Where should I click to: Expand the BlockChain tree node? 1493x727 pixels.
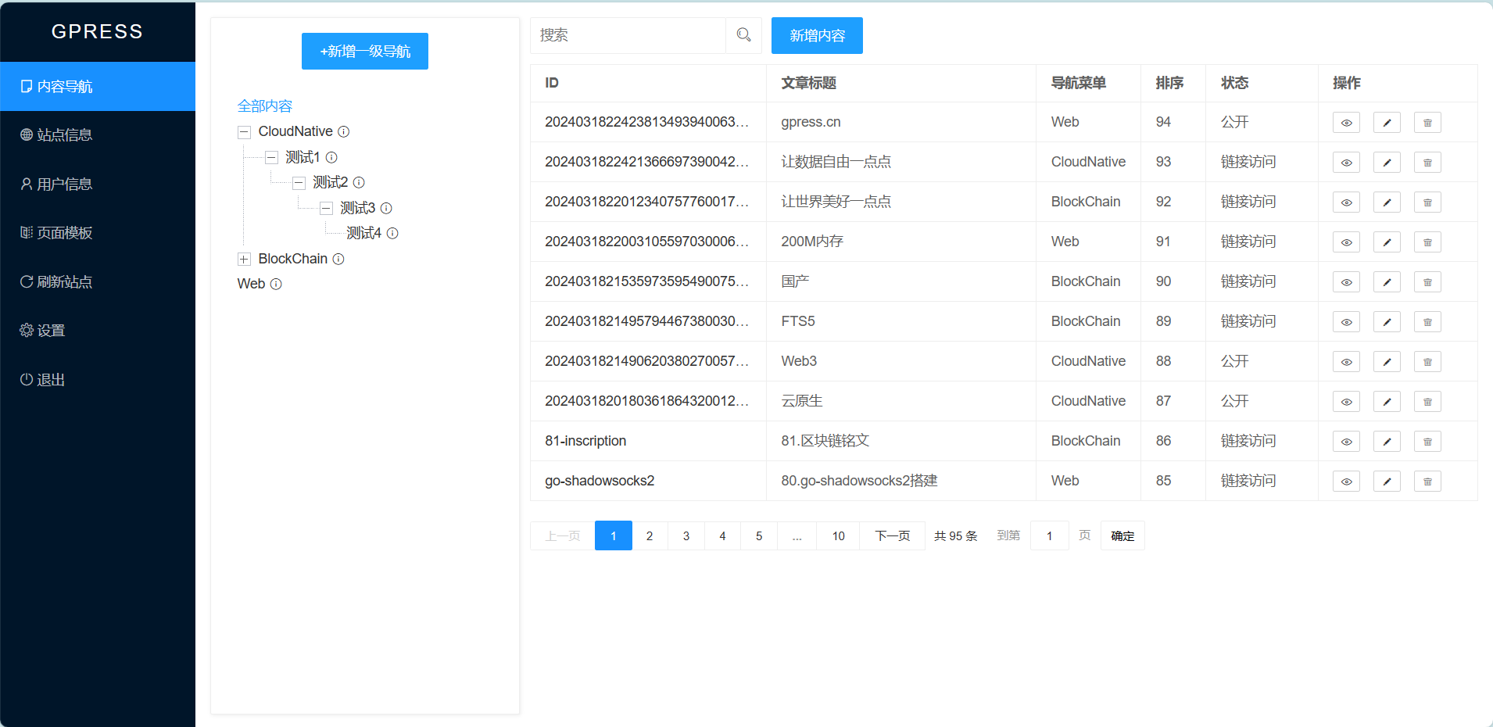coord(244,259)
